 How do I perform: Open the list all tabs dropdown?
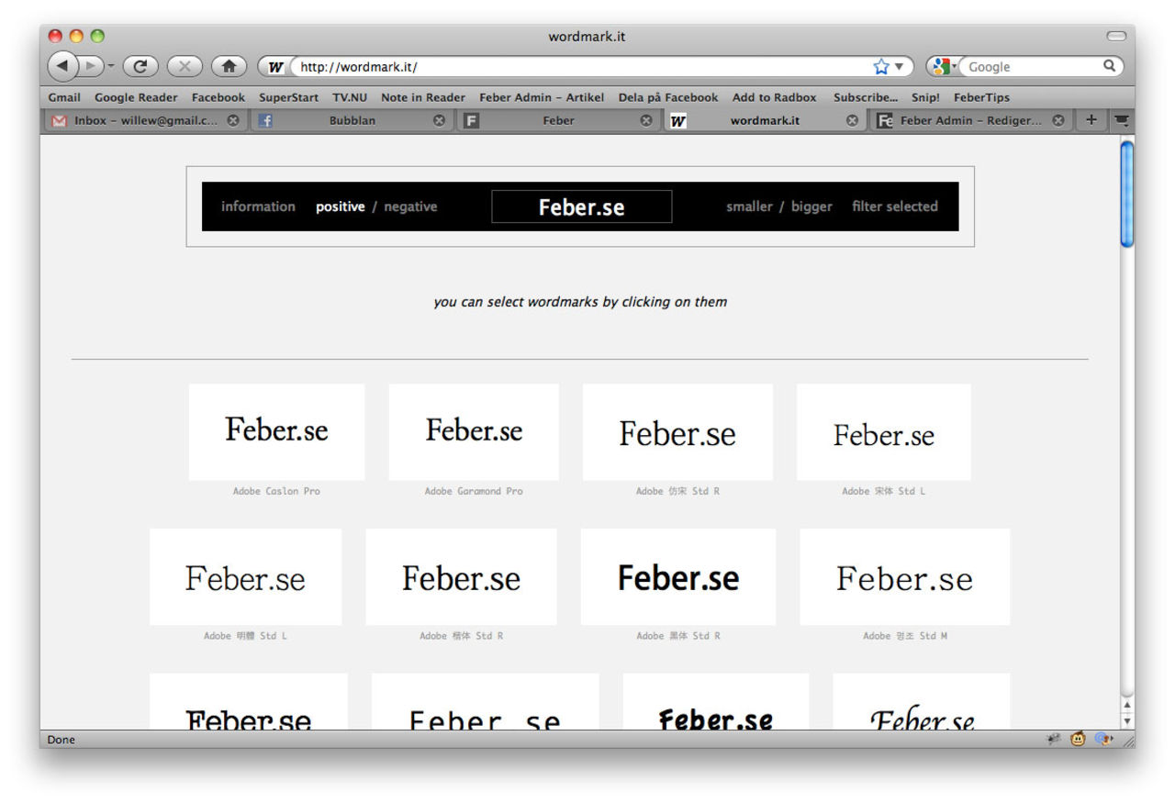(1121, 119)
